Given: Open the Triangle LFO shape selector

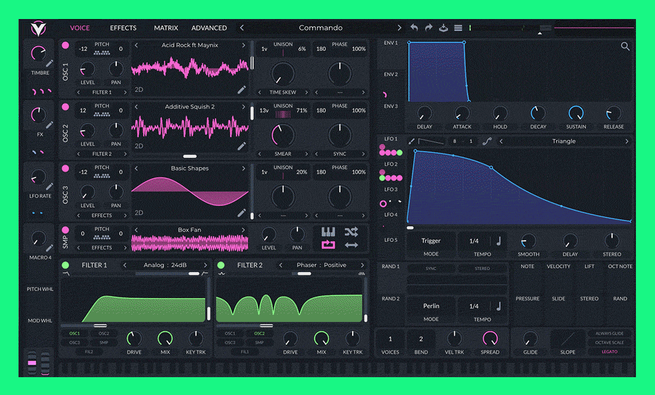Looking at the screenshot, I should (x=563, y=141).
